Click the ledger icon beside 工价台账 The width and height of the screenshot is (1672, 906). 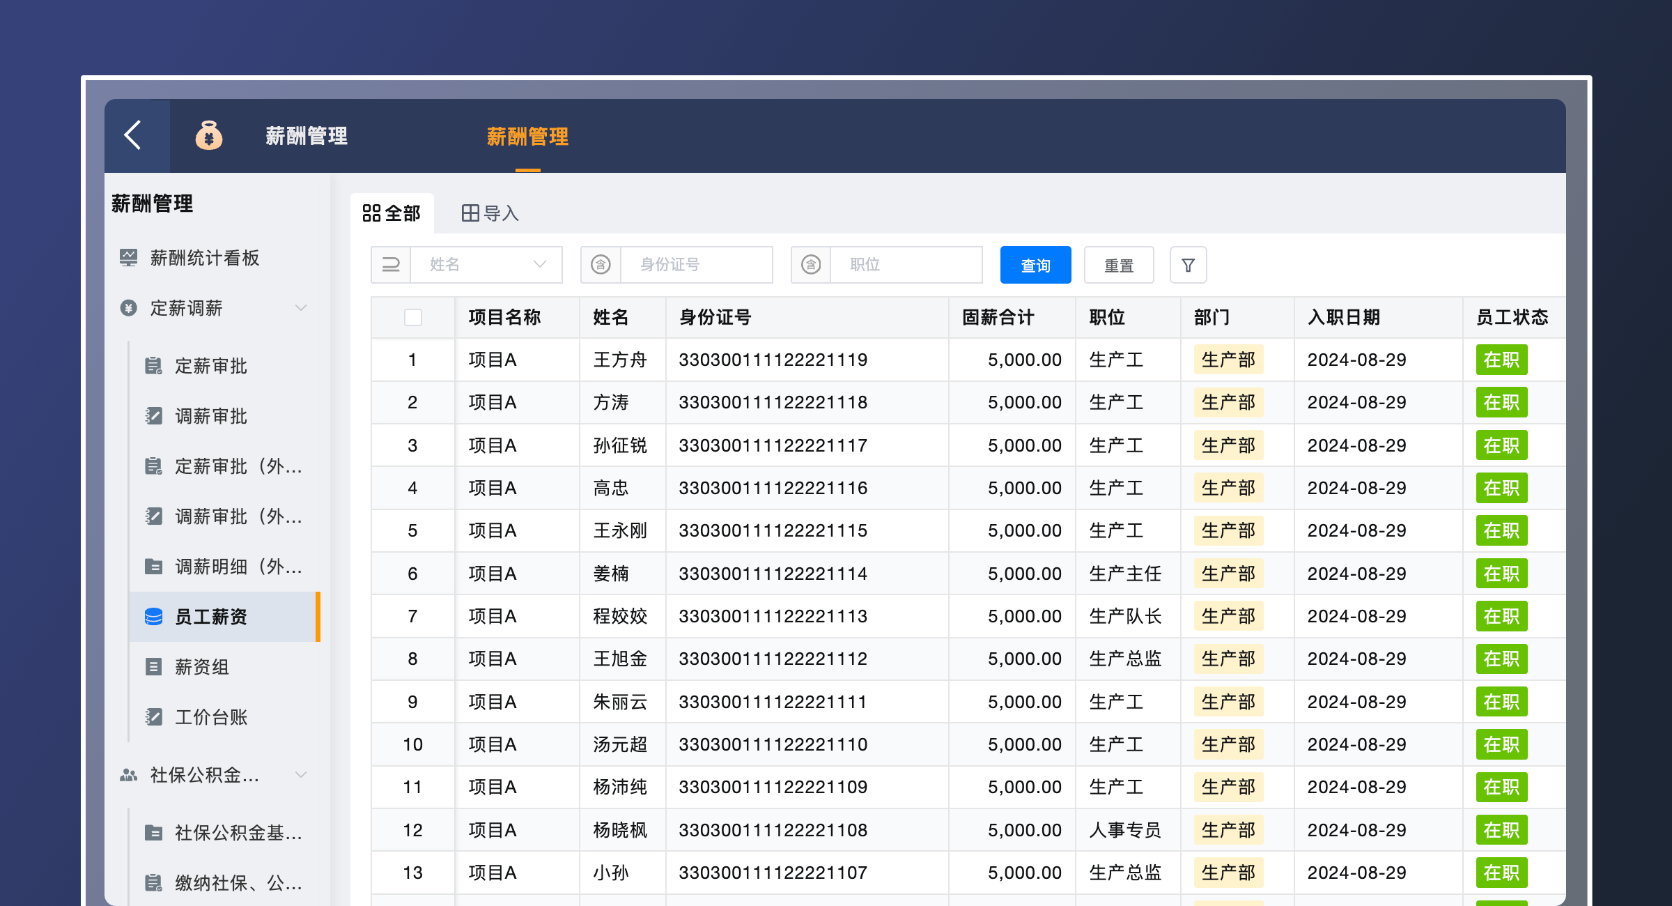(155, 717)
